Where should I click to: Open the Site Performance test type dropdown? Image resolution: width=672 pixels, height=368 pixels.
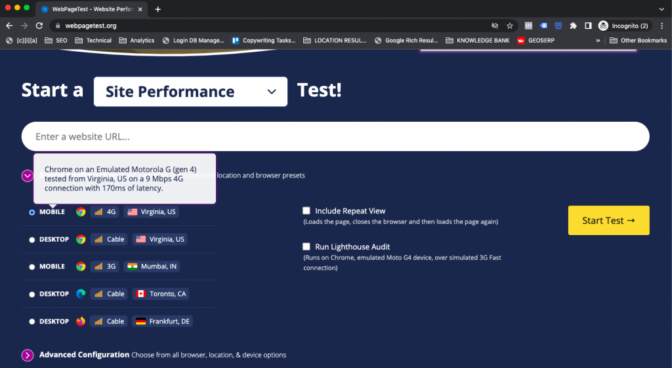pyautogui.click(x=190, y=92)
